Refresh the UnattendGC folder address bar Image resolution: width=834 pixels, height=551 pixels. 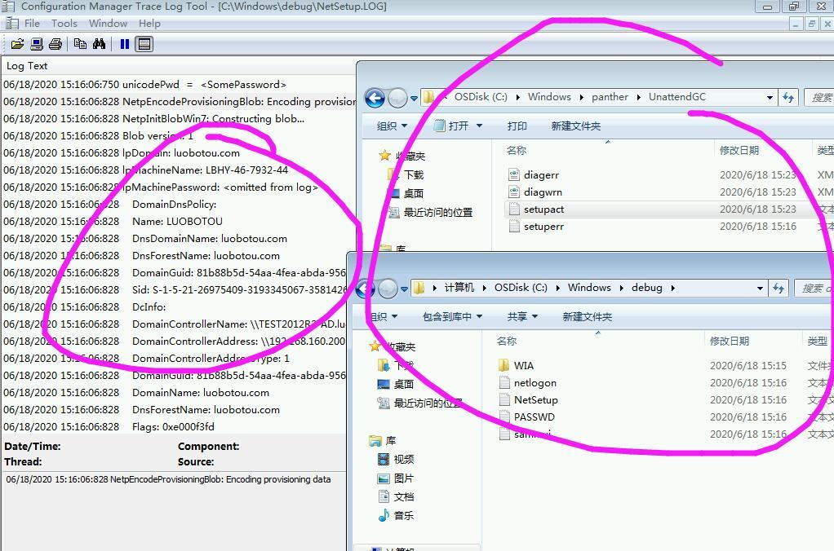pyautogui.click(x=788, y=98)
